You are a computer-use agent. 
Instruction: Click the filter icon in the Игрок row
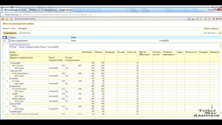(9, 37)
